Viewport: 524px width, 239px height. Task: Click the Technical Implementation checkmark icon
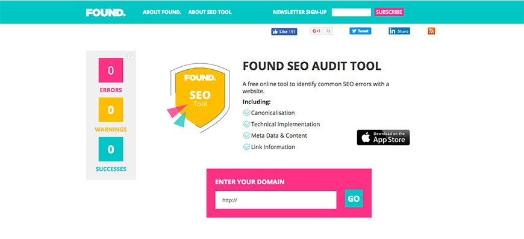point(246,124)
